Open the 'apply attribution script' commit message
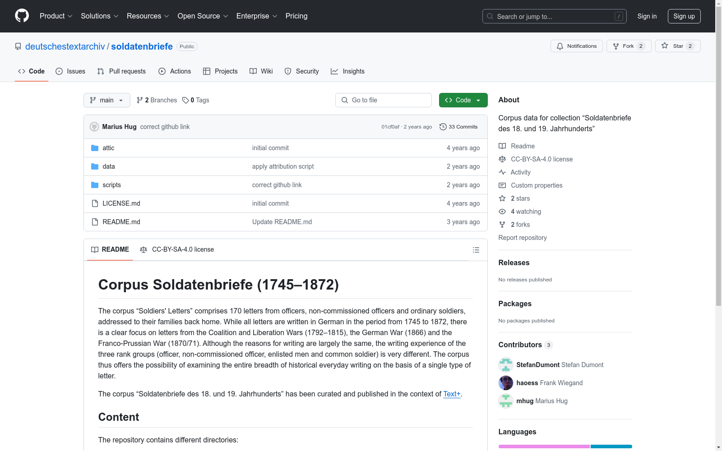The height and width of the screenshot is (451, 722). click(283, 166)
